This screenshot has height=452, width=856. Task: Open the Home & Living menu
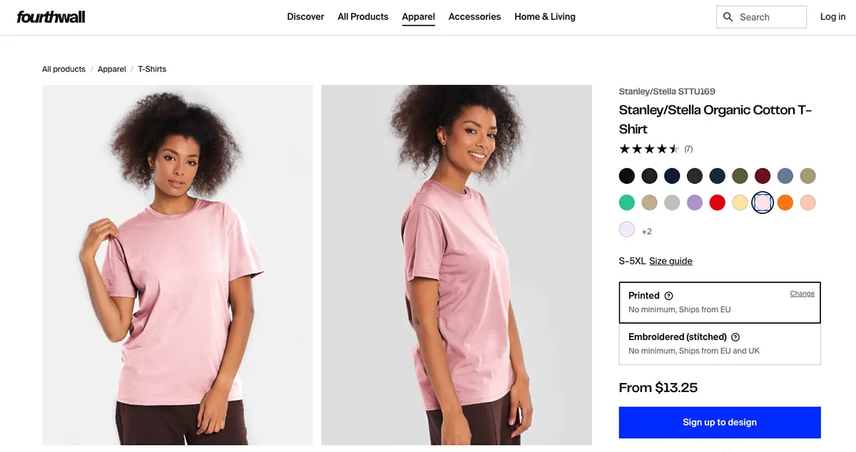click(x=544, y=16)
